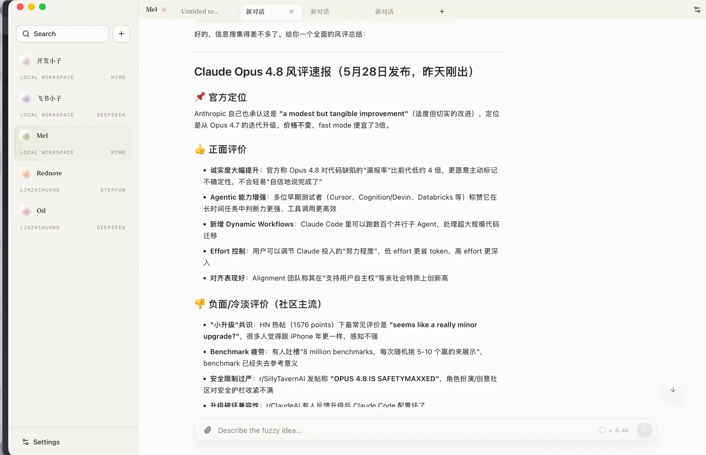Click LOCAL WORKSPACE label under Mel
Image resolution: width=706 pixels, height=455 pixels.
[x=47, y=153]
